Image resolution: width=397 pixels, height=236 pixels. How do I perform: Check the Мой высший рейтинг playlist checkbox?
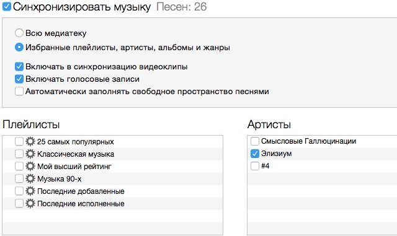click(x=19, y=166)
